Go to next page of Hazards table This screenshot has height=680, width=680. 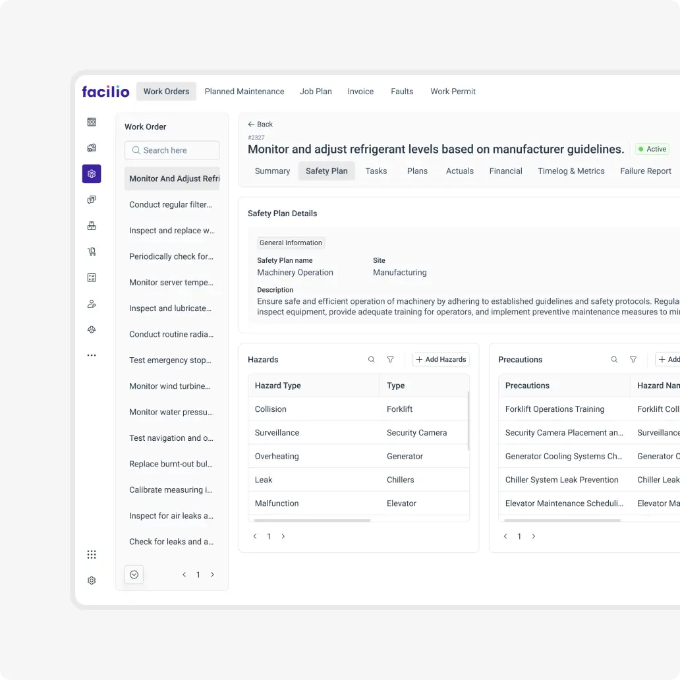click(283, 536)
